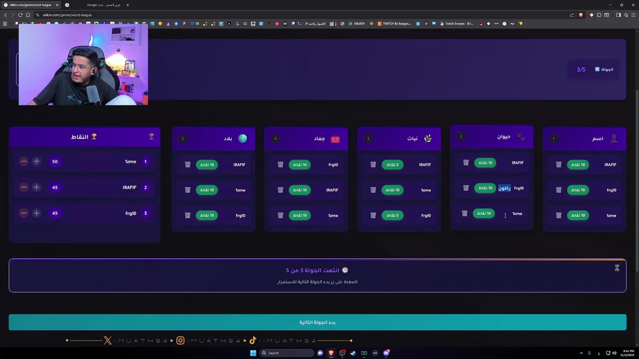Increase 1zme's score with the plus button
This screenshot has width=639, height=359.
tap(36, 162)
